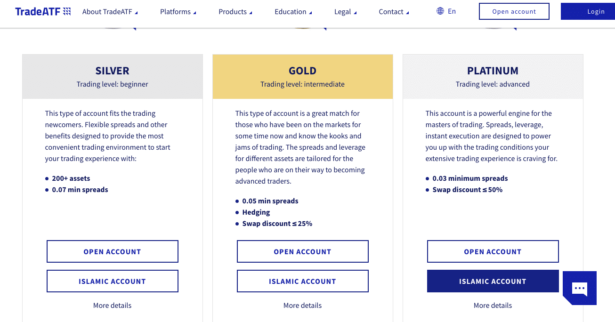
Task: Expand the Platforms dropdown
Action: point(178,12)
